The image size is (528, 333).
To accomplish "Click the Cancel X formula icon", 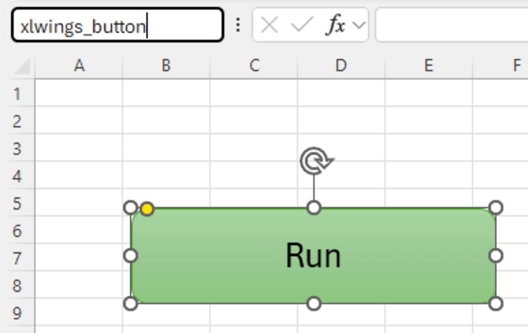I will coord(270,26).
